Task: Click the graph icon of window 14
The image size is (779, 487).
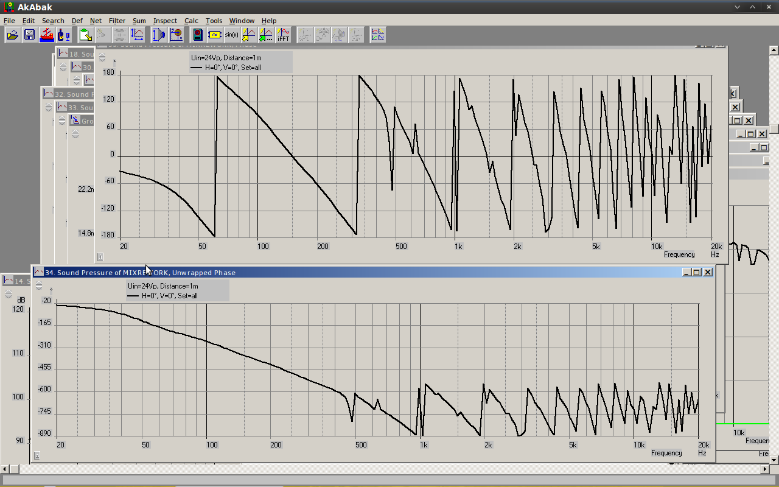Action: (x=8, y=281)
